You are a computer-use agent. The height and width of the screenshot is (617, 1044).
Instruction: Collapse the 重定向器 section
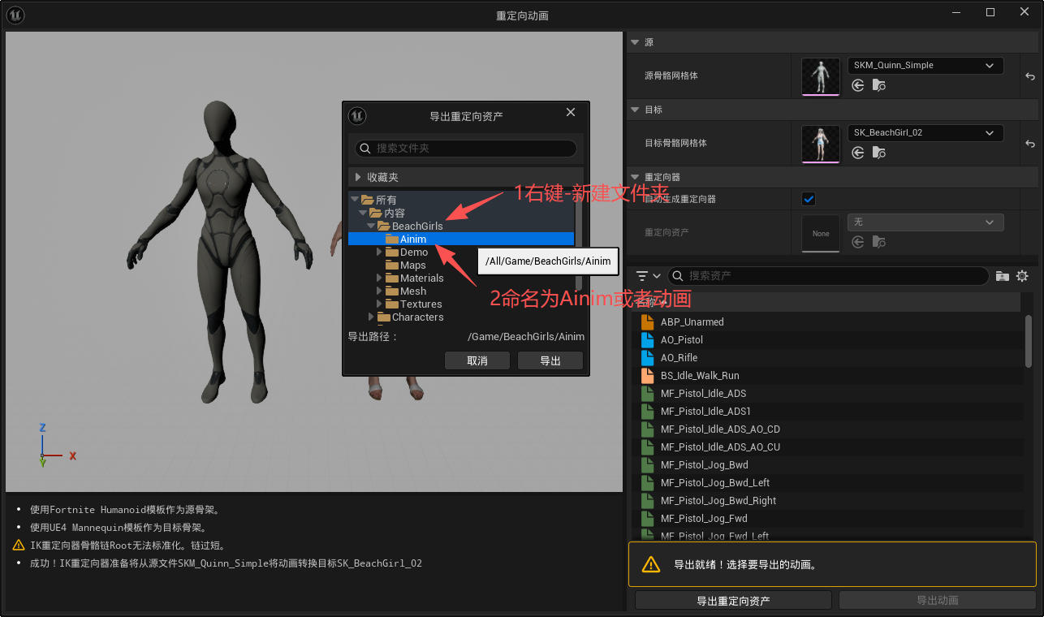click(635, 177)
